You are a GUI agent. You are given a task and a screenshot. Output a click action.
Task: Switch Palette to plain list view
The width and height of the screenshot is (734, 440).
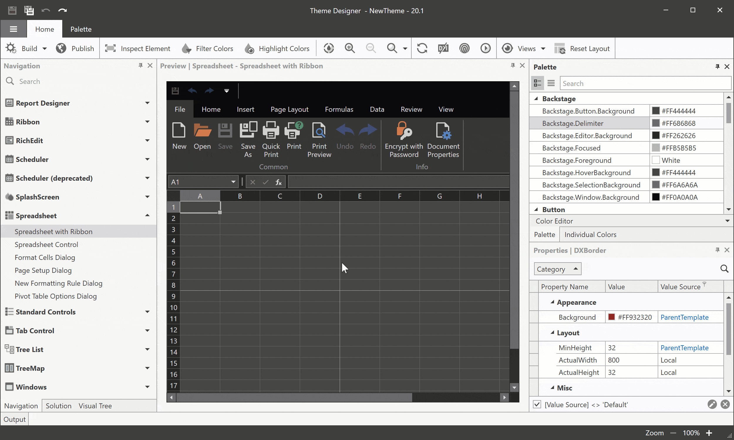[551, 83]
